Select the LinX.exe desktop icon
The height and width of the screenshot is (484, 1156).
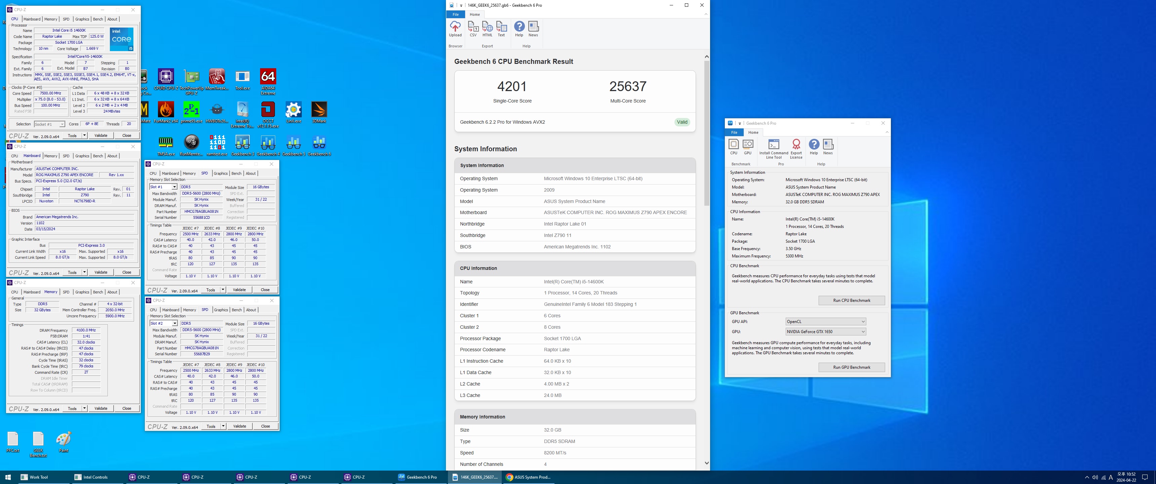point(293,112)
